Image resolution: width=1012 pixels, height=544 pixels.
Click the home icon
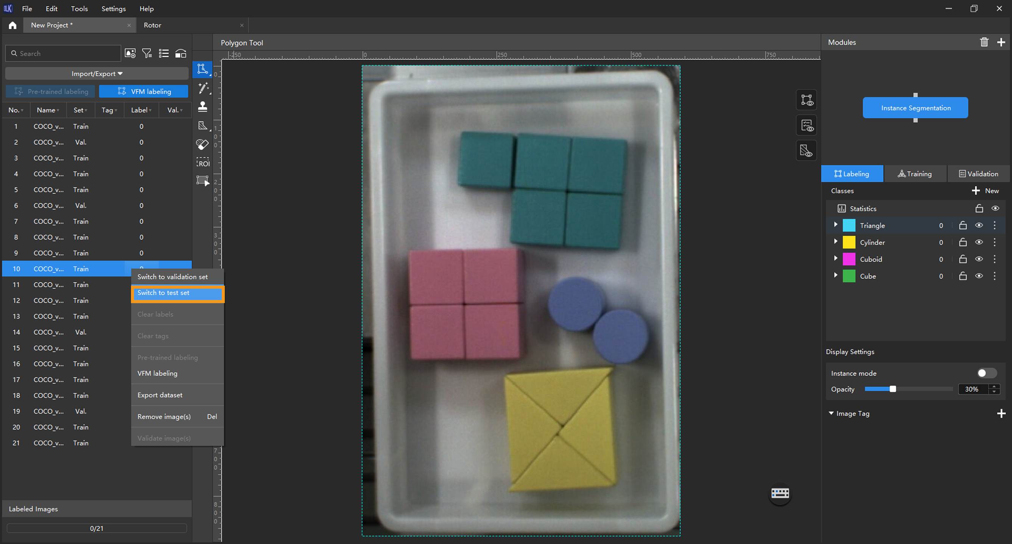click(12, 25)
